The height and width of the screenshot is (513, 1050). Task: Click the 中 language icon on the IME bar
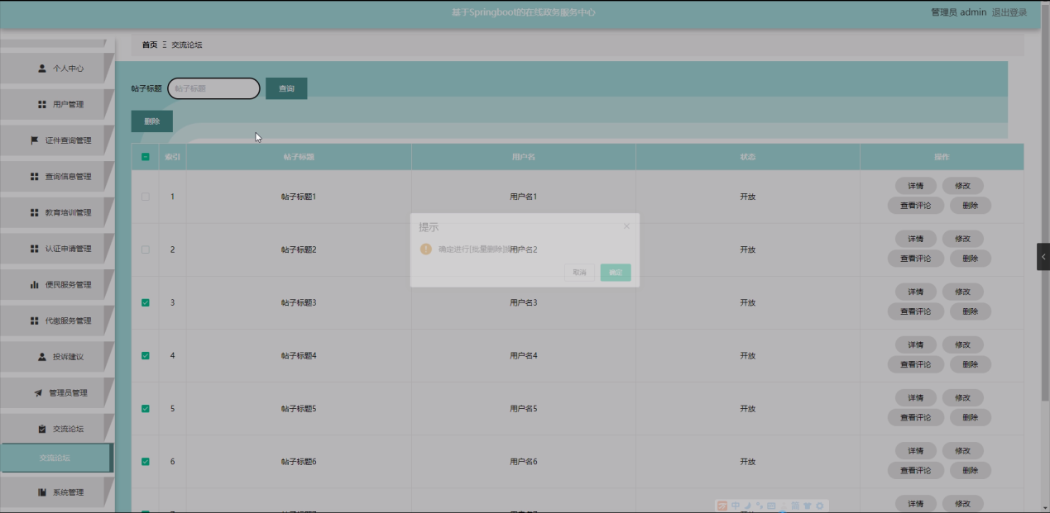coord(736,505)
